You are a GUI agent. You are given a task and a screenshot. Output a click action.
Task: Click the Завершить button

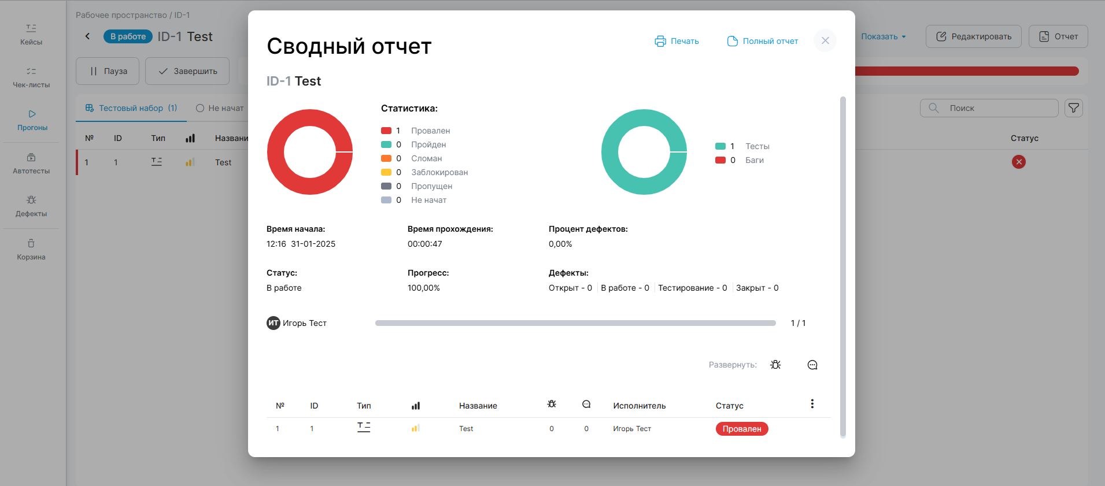point(187,71)
